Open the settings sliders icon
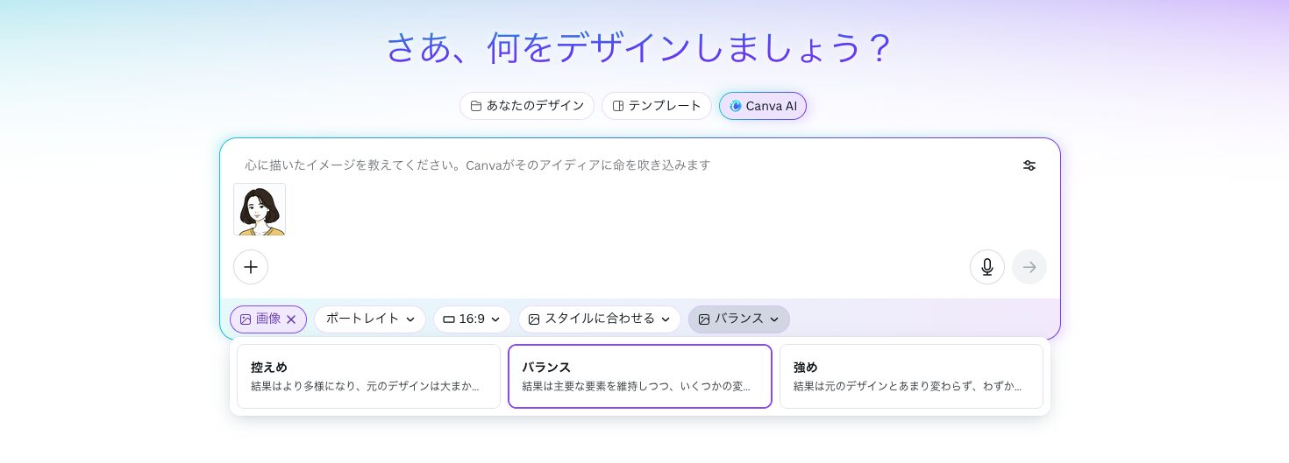1289x463 pixels. [1029, 165]
